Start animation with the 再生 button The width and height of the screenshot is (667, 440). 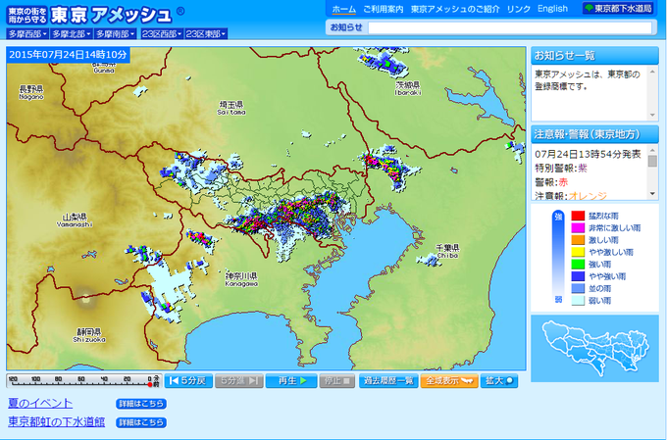(291, 381)
